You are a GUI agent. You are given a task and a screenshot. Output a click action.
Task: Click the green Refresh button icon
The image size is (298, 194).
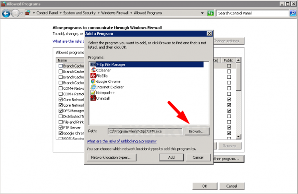coord(211,13)
